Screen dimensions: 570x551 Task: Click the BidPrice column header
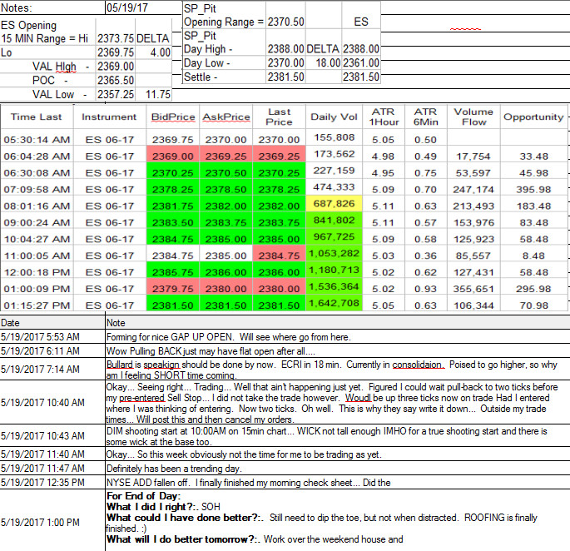pyautogui.click(x=173, y=117)
